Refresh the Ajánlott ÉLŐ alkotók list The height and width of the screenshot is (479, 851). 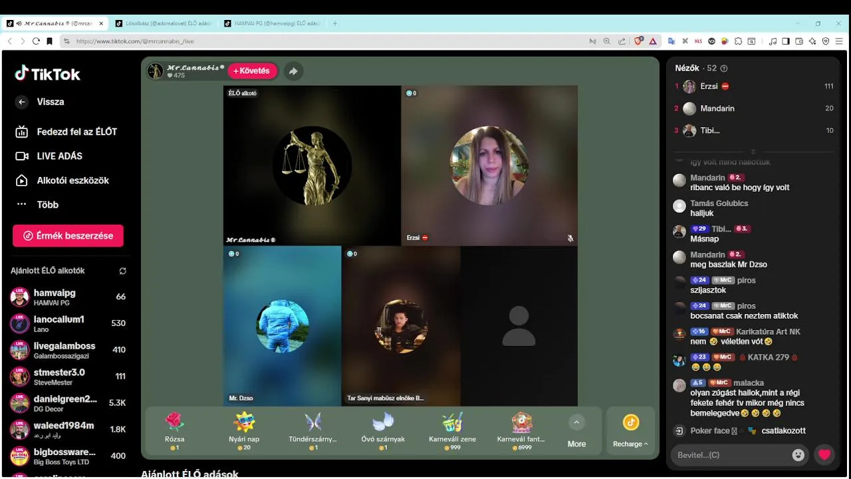[x=122, y=271]
